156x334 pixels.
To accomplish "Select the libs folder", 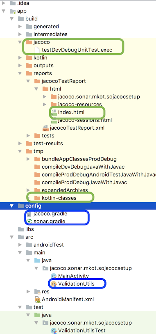I will (29, 229).
